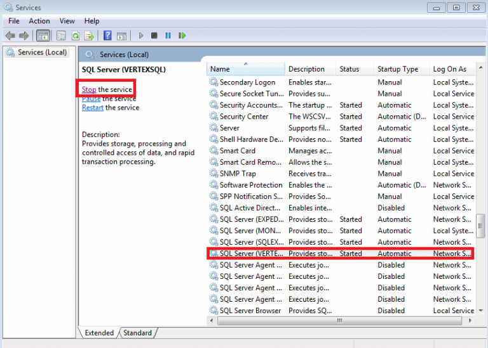Select the Secure Socket Tun... service row
The image size is (488, 348).
click(341, 93)
